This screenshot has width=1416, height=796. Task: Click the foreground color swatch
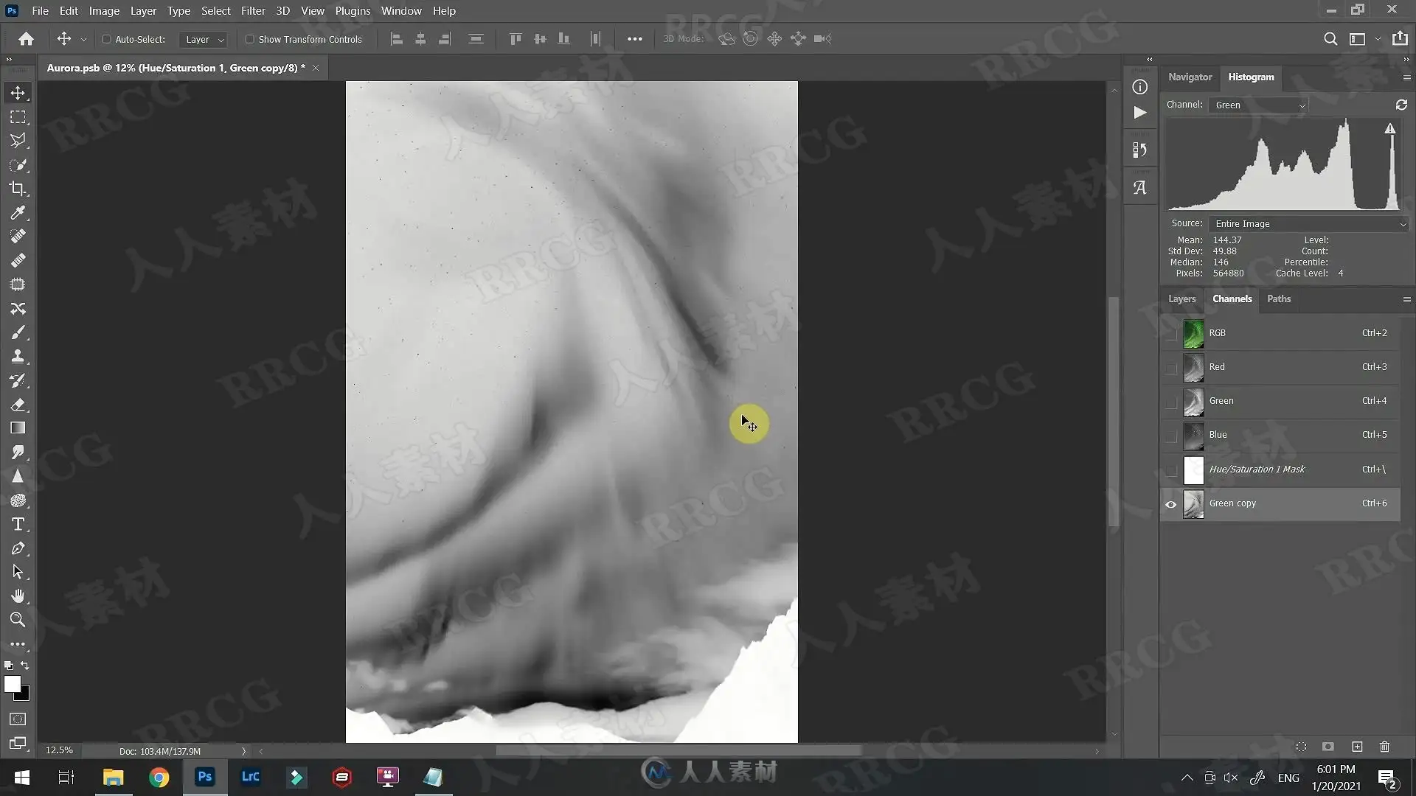13,685
